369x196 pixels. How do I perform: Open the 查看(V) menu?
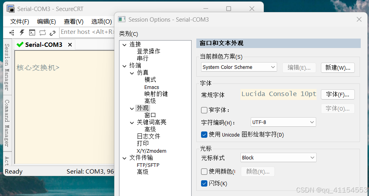point(73,22)
